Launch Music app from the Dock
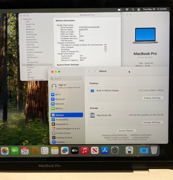 point(85,150)
